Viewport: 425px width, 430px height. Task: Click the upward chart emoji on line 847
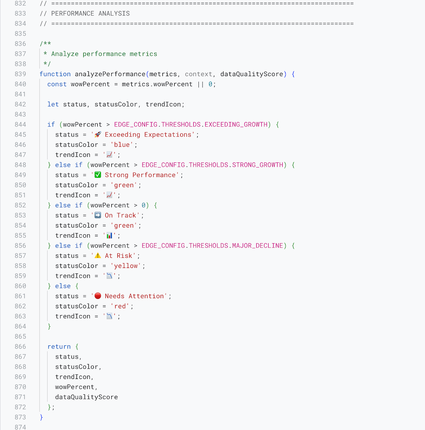109,155
